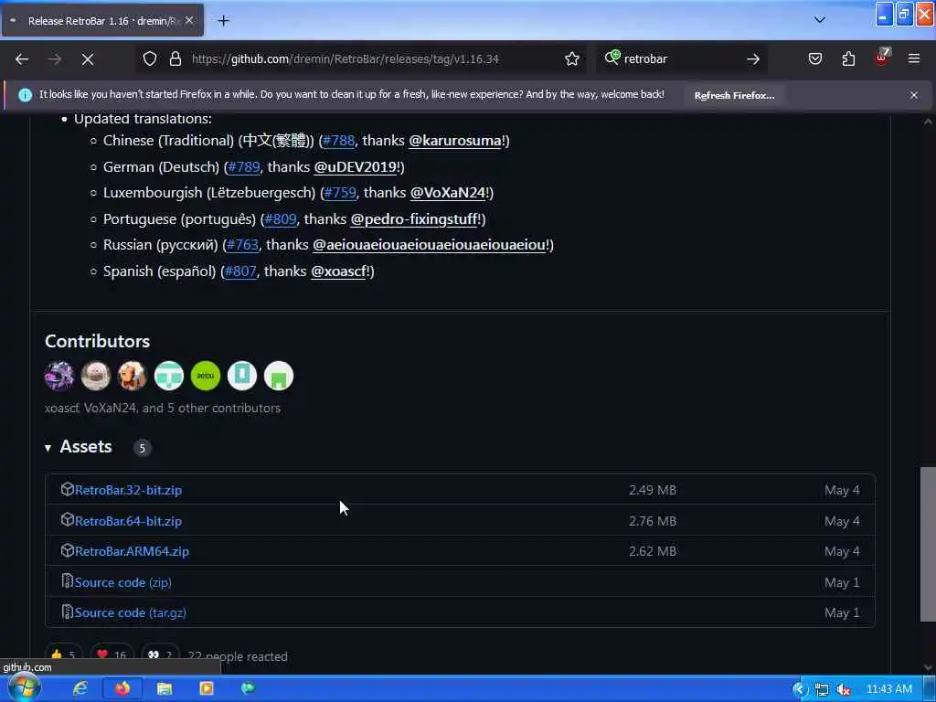Open the muted volume tray icon
This screenshot has width=936, height=702.
coord(844,690)
